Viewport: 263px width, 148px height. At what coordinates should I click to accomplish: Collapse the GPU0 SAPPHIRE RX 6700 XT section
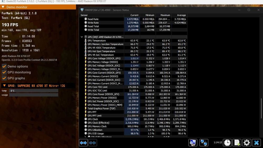pos(4,86)
